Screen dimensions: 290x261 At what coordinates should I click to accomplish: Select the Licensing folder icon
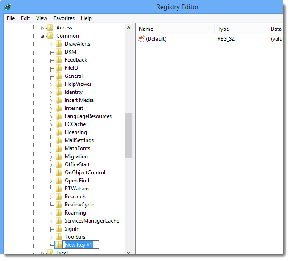(x=58, y=132)
